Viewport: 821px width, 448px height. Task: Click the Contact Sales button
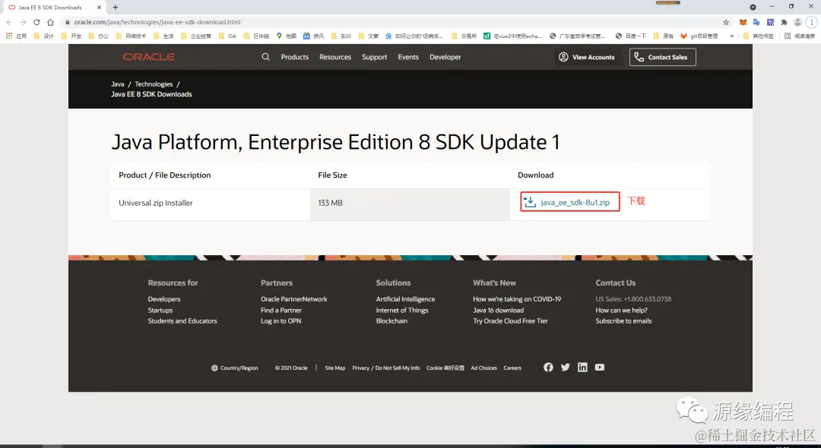tap(662, 57)
